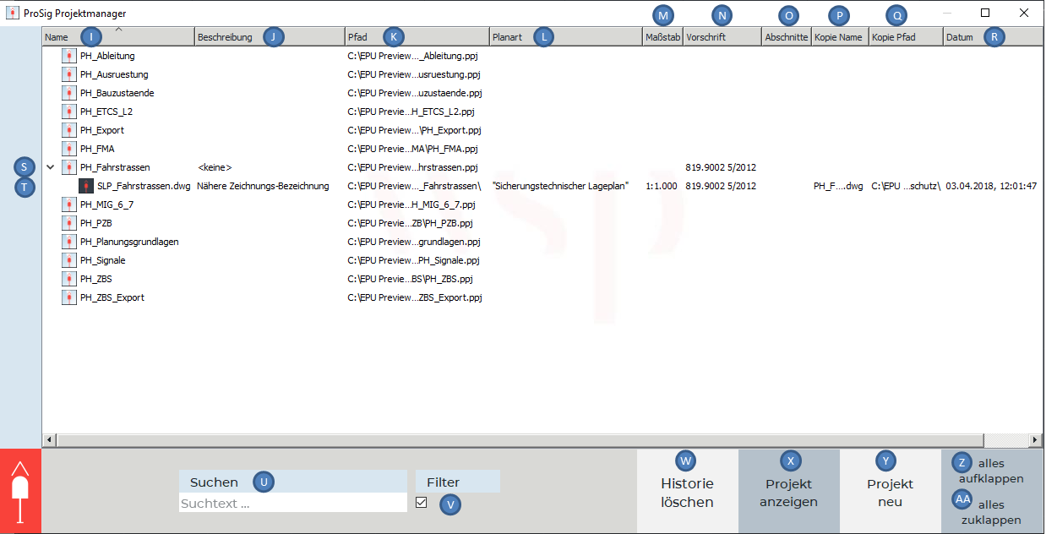Image resolution: width=1046 pixels, height=534 pixels.
Task: Click the horizontal scrollbar right arrow
Action: point(1034,439)
